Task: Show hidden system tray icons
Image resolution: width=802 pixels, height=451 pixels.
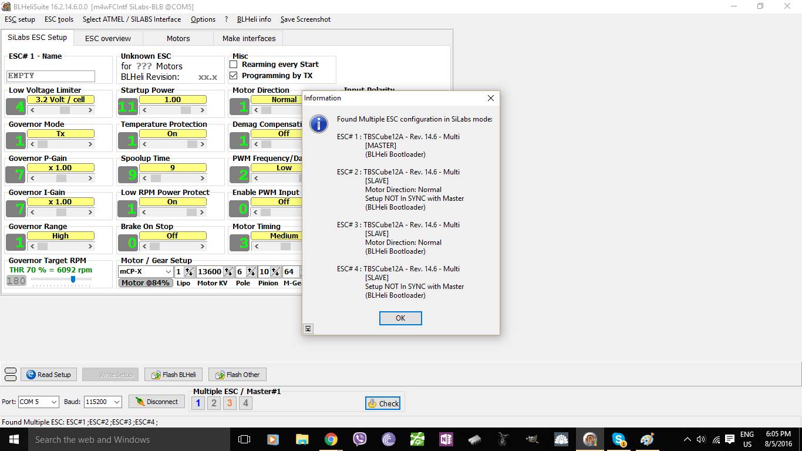Action: coord(688,439)
